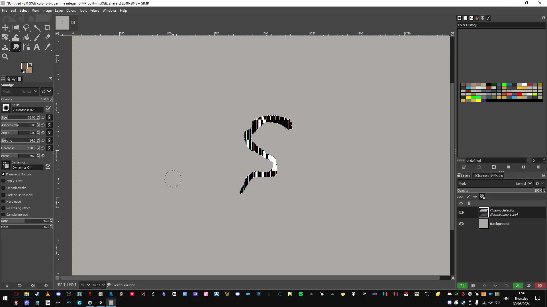Image resolution: width=547 pixels, height=307 pixels.
Task: Select the Text tool
Action: pyautogui.click(x=37, y=47)
